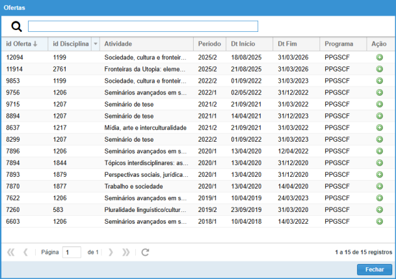
Task: Select the add icon in offer 8637's row
Action: coord(379,127)
